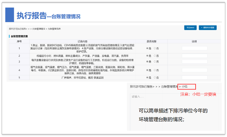
Task: Click the 序号 cell showing 2
Action: pyautogui.click(x=19, y=56)
